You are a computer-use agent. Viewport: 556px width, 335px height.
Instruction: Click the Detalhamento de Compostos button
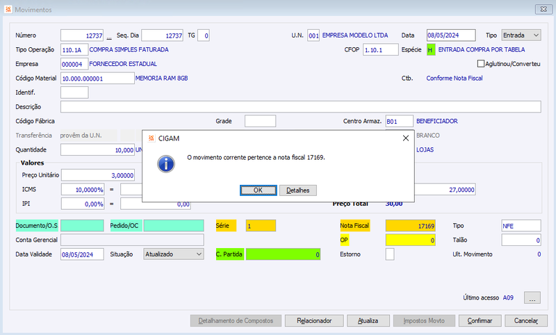pyautogui.click(x=236, y=321)
